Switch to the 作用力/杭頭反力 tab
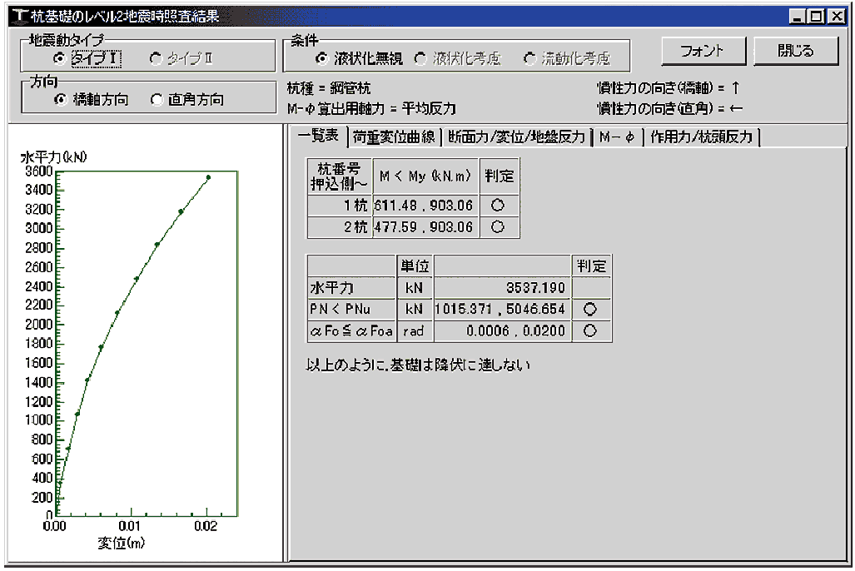This screenshot has height=571, width=855. click(x=701, y=137)
